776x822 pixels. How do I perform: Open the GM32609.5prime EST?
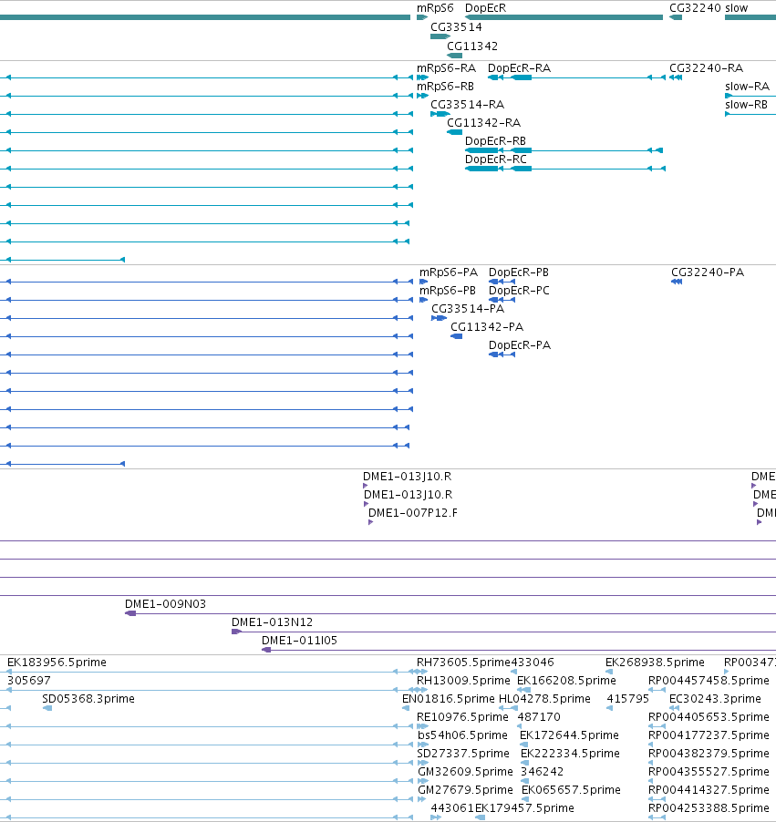pyautogui.click(x=423, y=781)
